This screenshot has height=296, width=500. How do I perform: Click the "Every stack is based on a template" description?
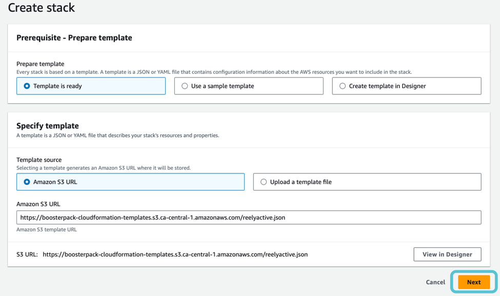tap(214, 72)
